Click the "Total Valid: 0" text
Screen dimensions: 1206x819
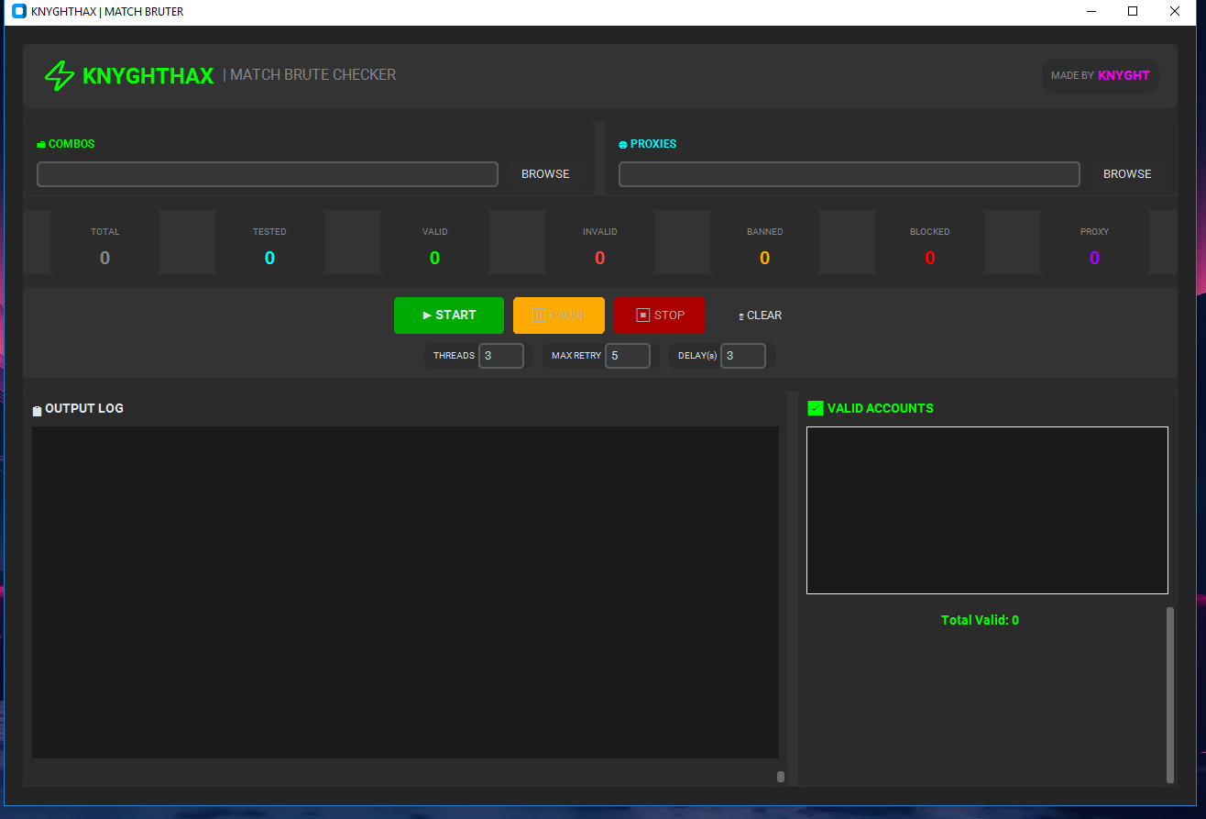pos(980,620)
